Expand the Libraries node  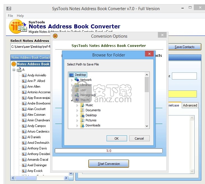pos(72,85)
